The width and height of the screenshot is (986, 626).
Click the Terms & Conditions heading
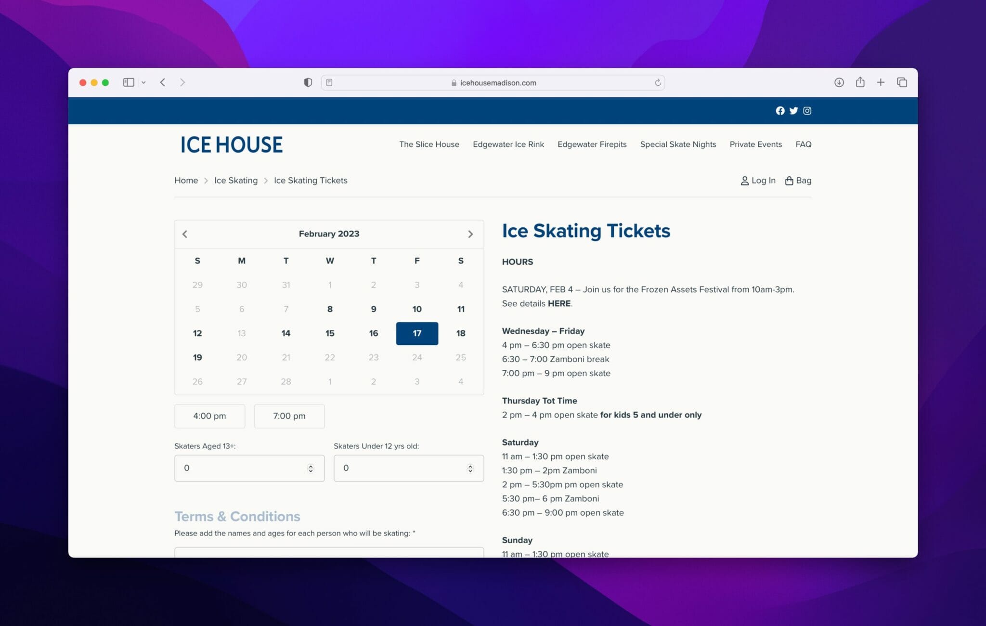coord(237,516)
